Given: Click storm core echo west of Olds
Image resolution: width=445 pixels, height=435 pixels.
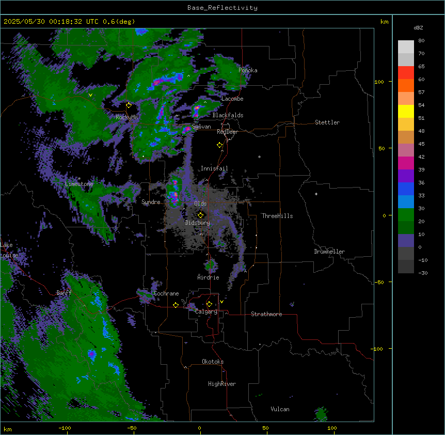Looking at the screenshot, I should point(174,195).
